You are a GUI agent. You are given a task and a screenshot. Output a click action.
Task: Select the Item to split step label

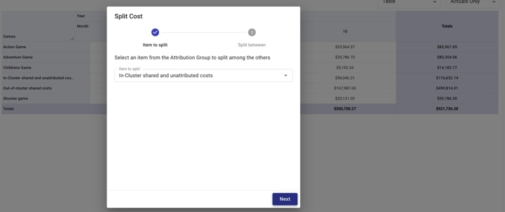click(155, 45)
